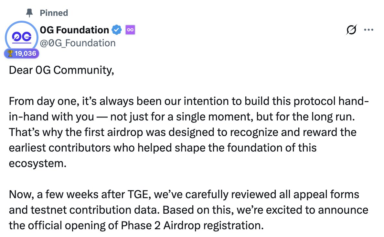Open the 0G Foundation display name
This screenshot has width=384, height=237.
click(74, 30)
